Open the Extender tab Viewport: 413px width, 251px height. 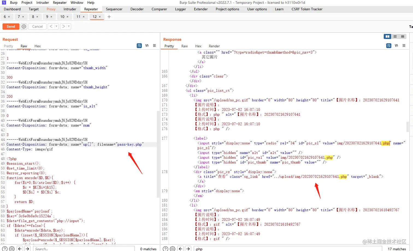point(201,9)
